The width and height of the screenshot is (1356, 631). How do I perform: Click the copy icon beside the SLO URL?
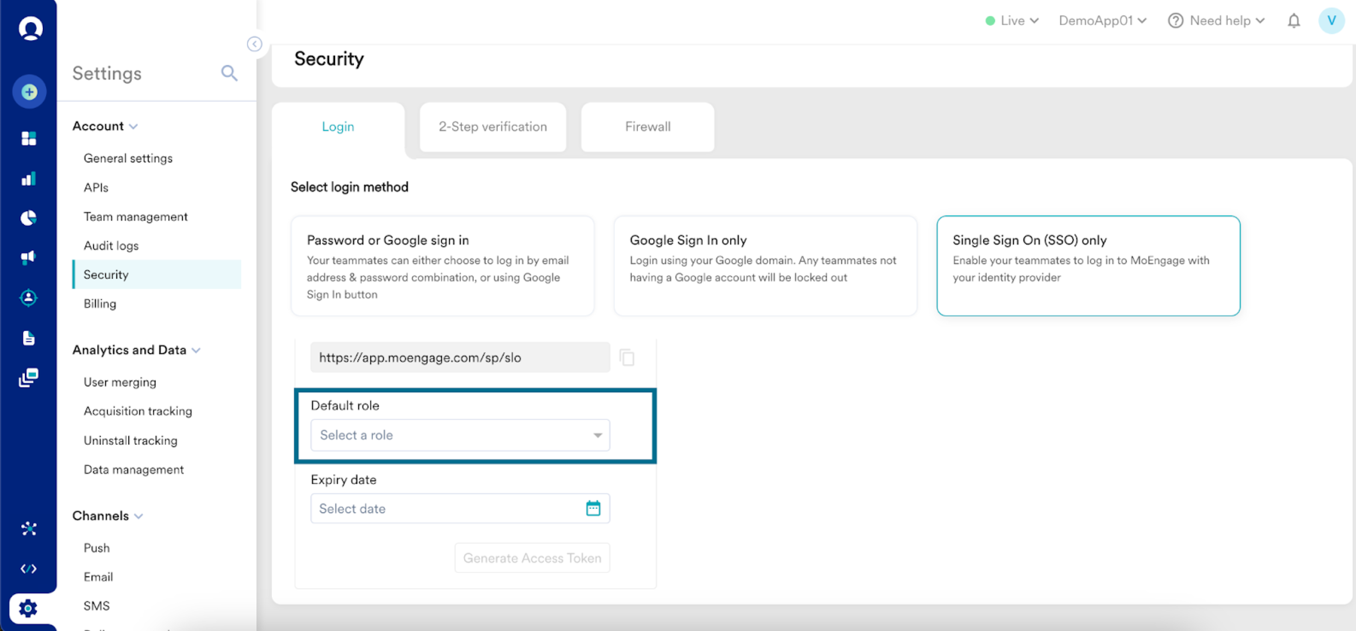tap(626, 358)
